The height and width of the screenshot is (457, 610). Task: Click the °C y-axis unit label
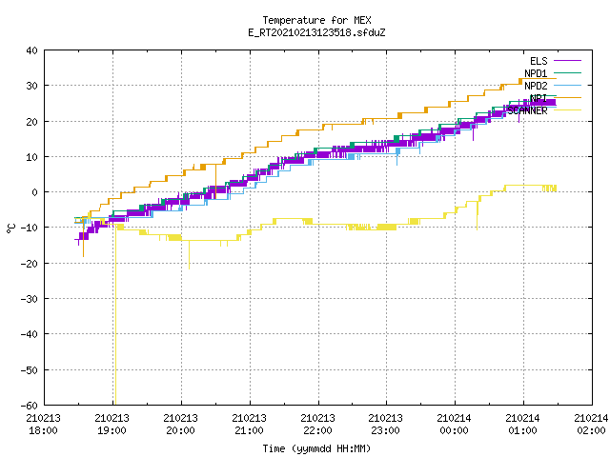coord(10,228)
